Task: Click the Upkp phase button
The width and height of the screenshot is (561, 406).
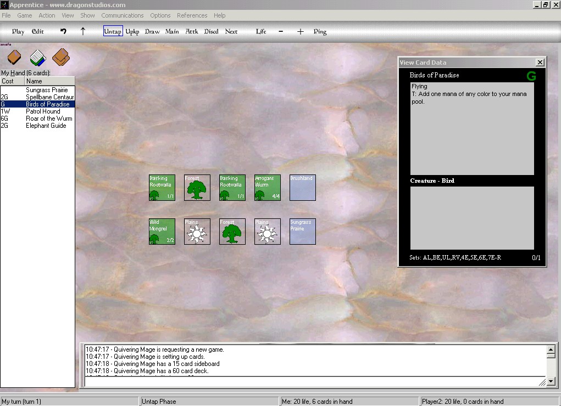Action: tap(132, 31)
